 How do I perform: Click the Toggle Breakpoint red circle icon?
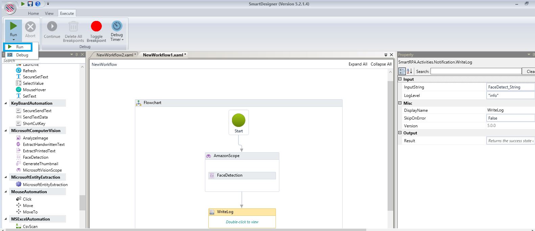point(96,26)
